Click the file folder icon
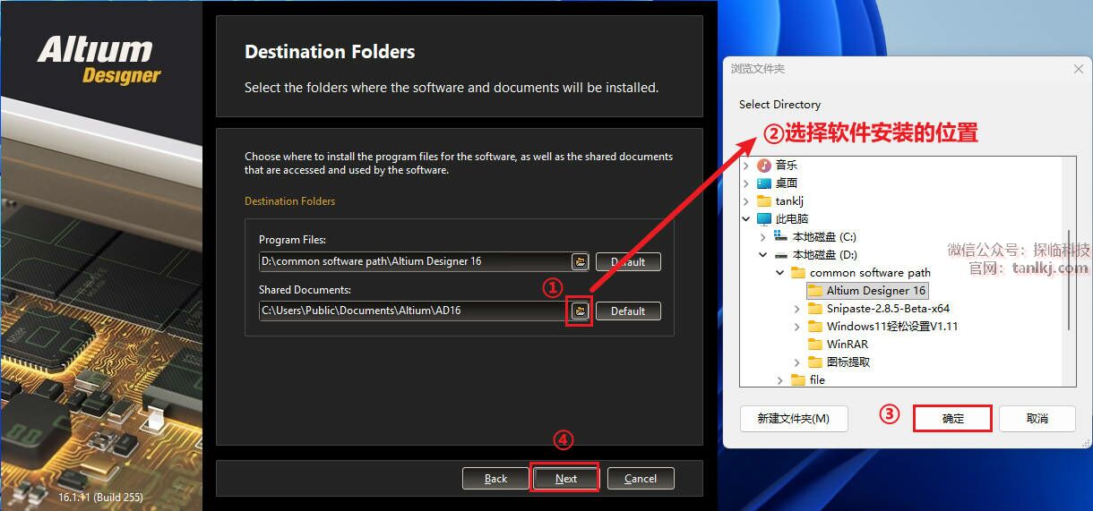The image size is (1093, 511). [x=798, y=380]
